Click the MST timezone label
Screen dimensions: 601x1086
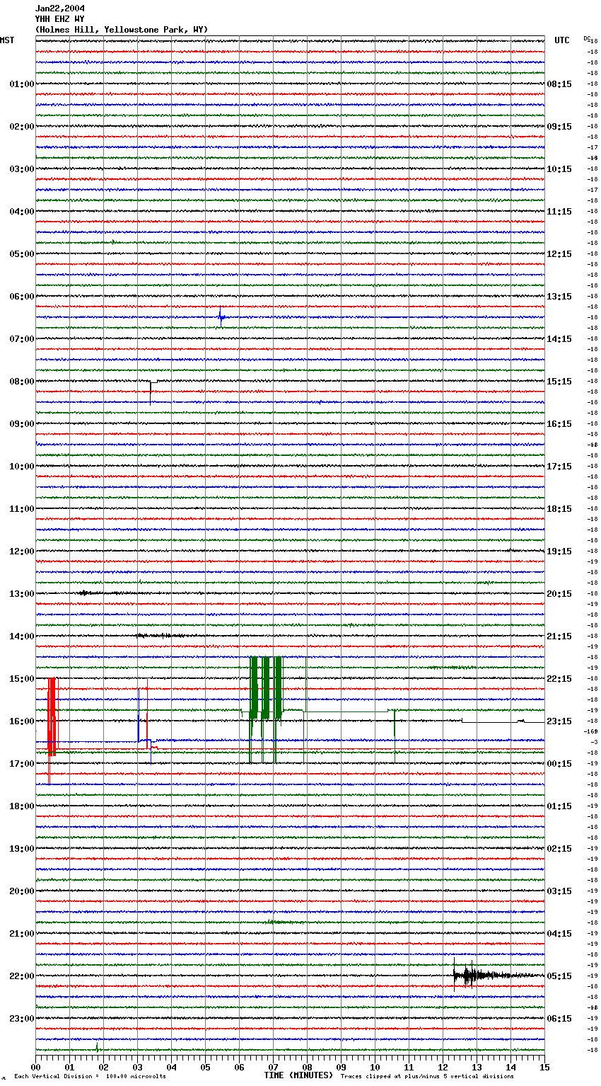(x=7, y=40)
